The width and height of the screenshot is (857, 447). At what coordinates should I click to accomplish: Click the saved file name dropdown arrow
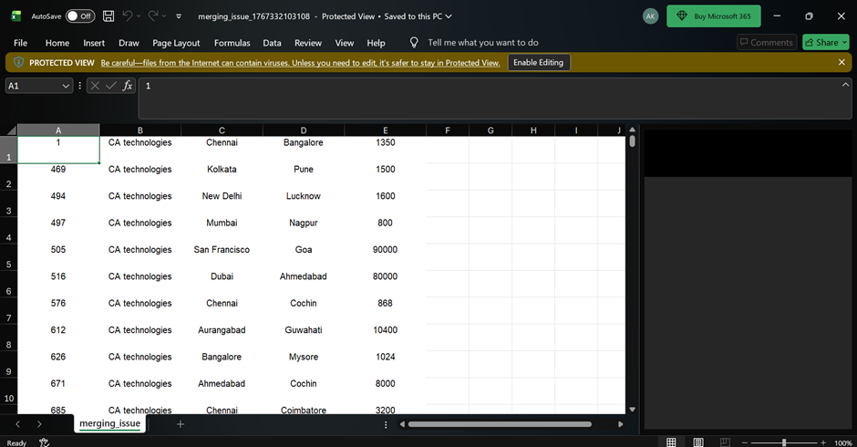tap(448, 16)
